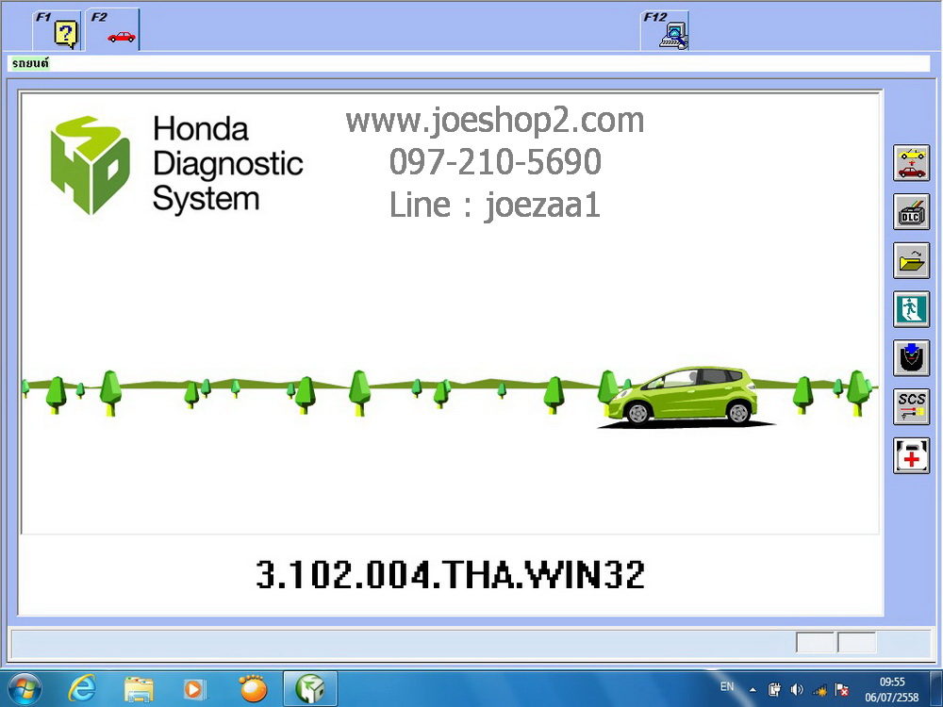Click the Honda HDS taskbar button
This screenshot has height=707, width=943.
(310, 689)
